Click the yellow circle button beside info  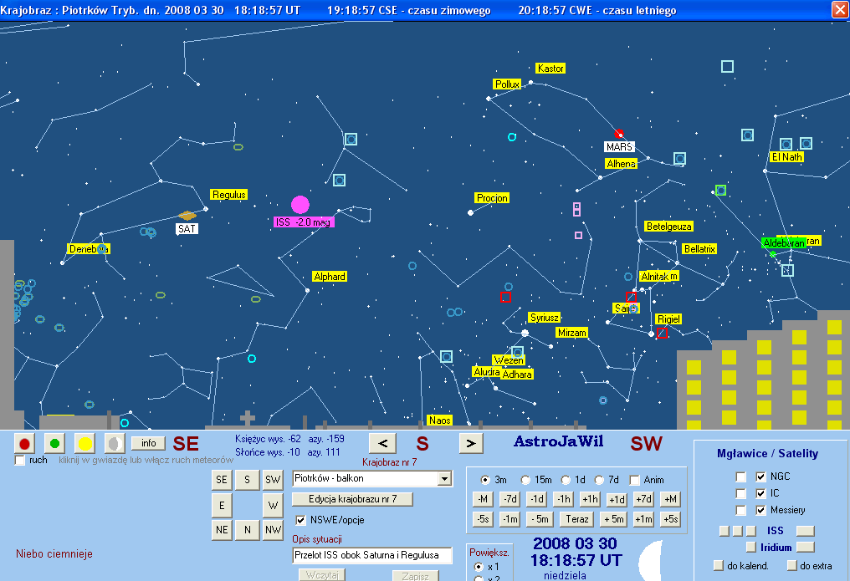[85, 443]
